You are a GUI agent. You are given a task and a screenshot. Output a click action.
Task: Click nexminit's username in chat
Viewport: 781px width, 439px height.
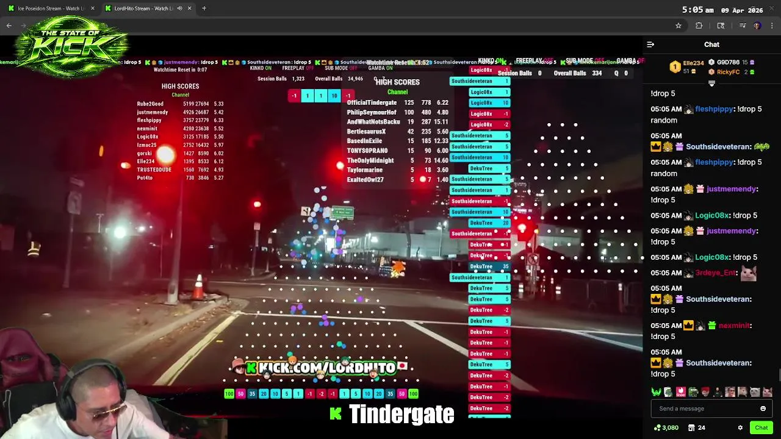coord(734,326)
